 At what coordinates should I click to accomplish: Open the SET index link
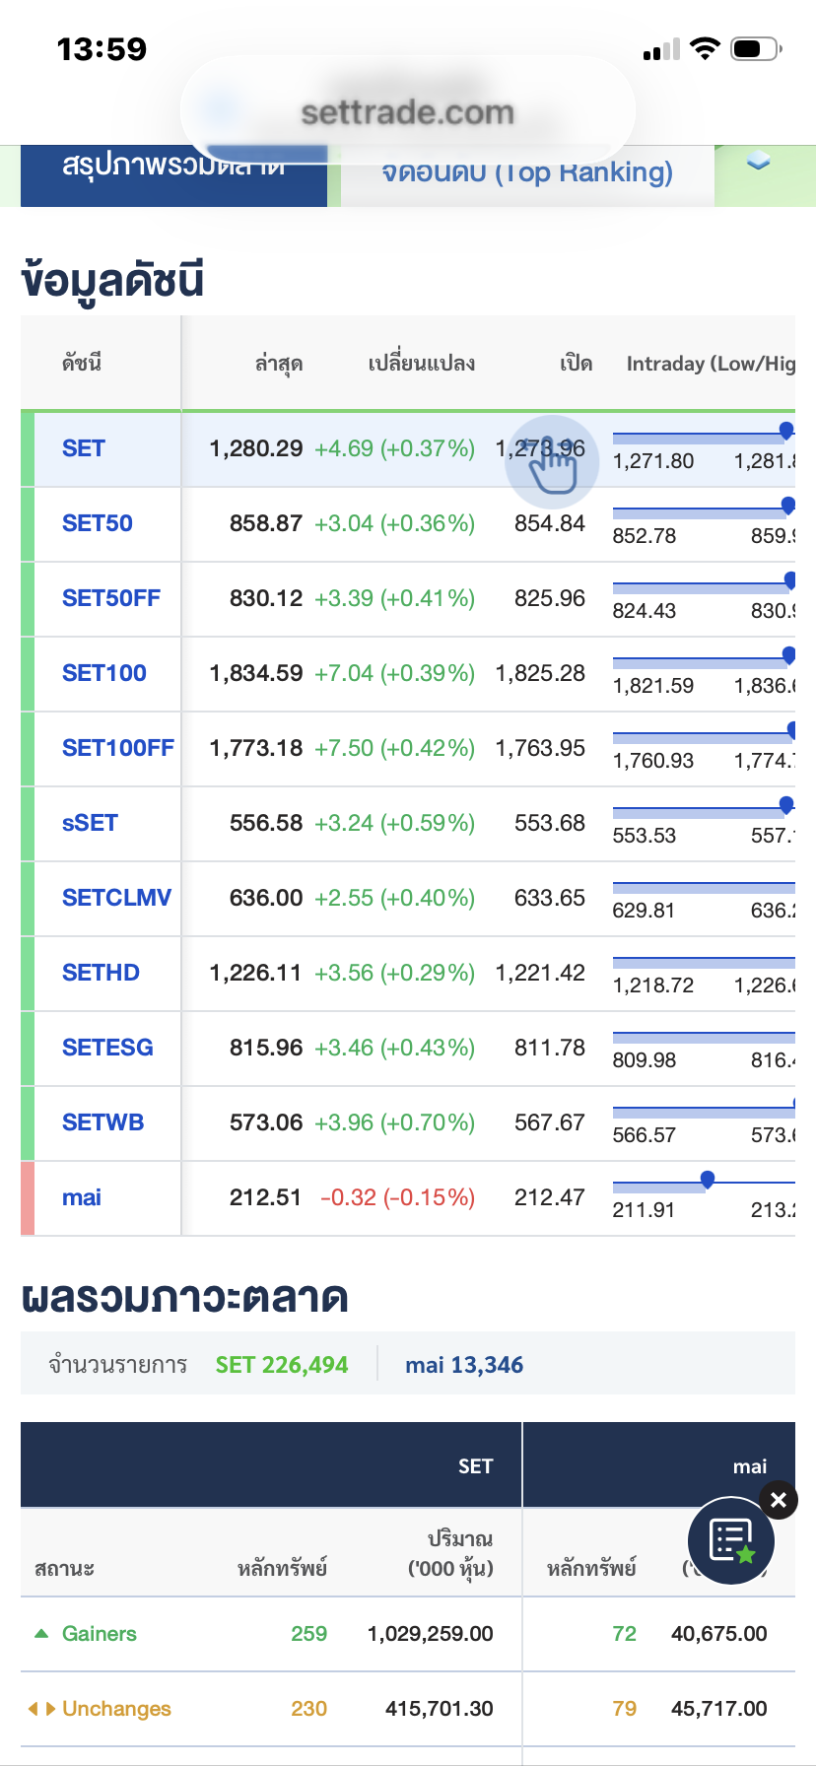(84, 448)
